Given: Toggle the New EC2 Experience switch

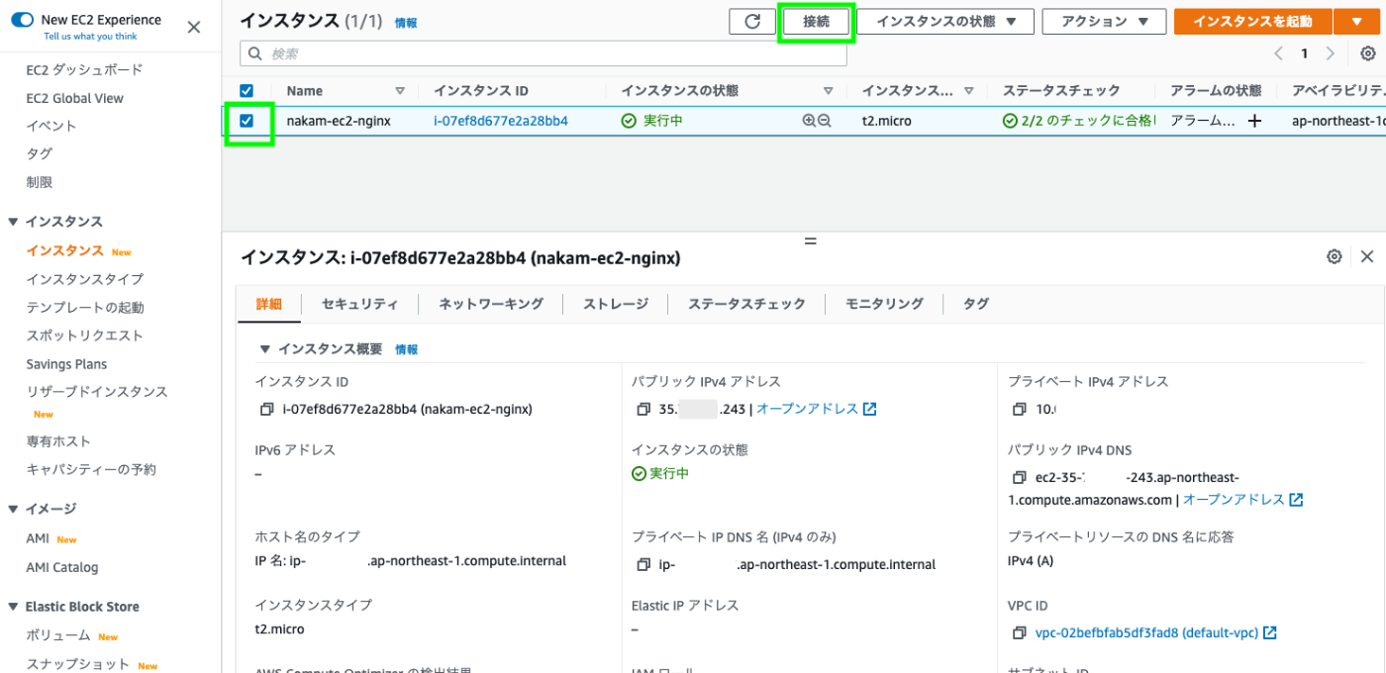Looking at the screenshot, I should (23, 20).
